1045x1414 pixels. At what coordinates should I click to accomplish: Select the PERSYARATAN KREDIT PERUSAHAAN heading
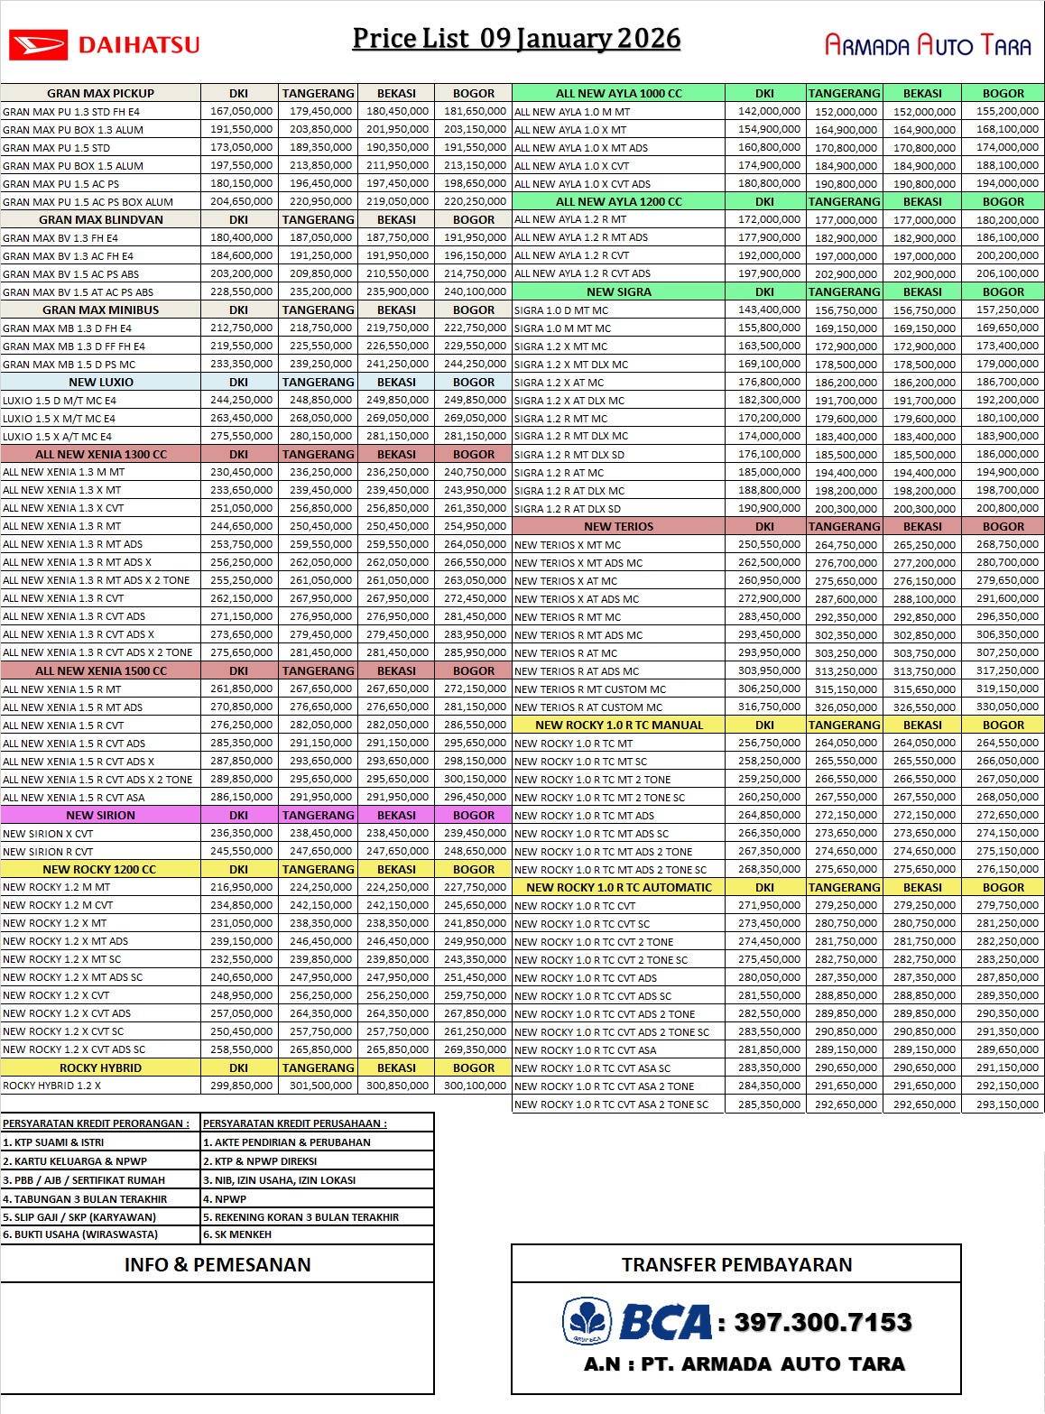click(x=294, y=1123)
